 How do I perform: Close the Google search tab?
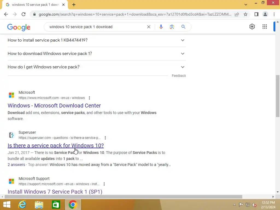click(63, 5)
